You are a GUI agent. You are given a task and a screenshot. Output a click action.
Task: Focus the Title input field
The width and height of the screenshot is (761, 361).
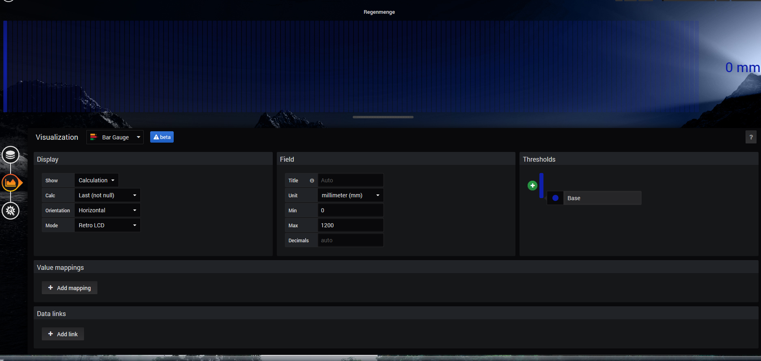point(351,180)
